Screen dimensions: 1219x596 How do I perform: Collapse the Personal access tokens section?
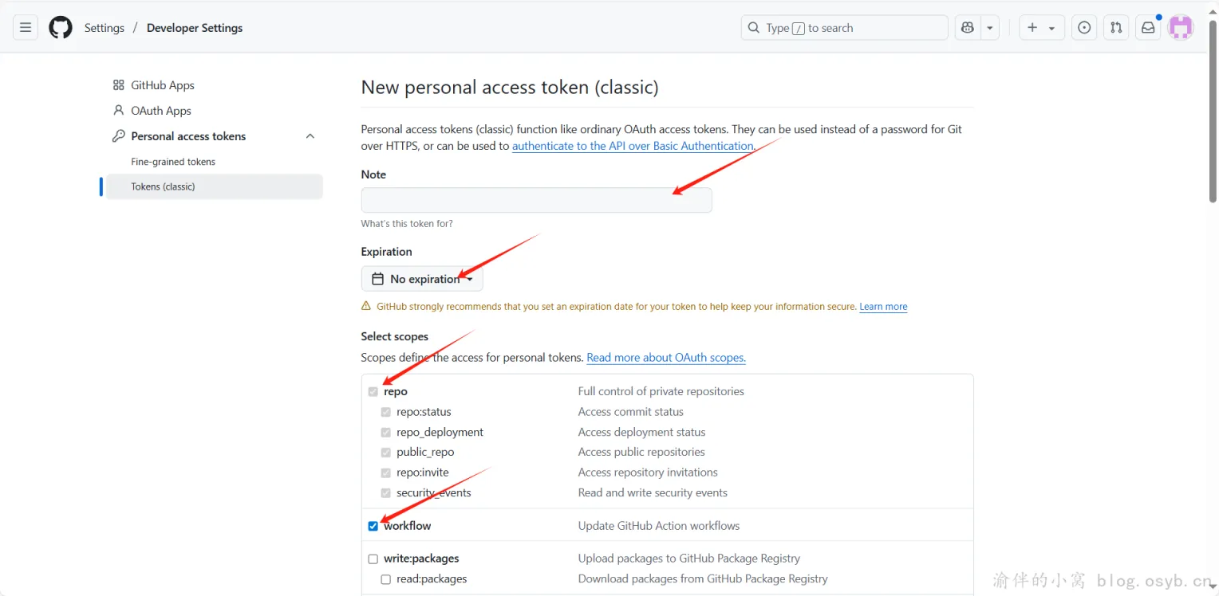[x=310, y=136]
